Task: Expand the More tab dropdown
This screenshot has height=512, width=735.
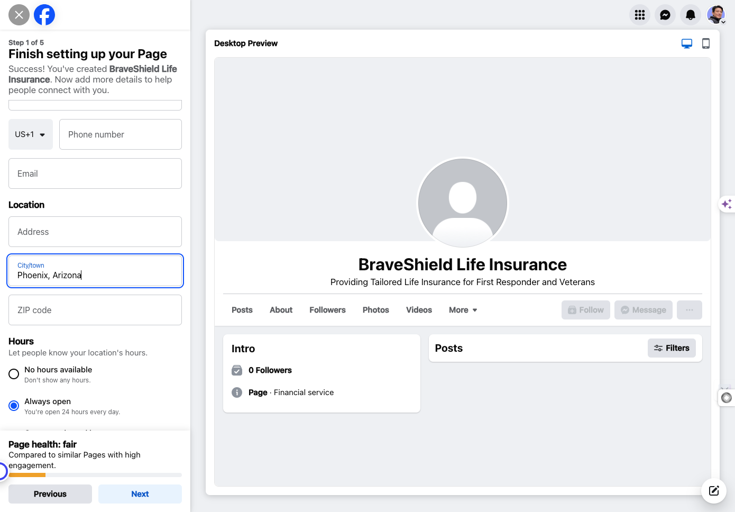Action: pyautogui.click(x=463, y=310)
